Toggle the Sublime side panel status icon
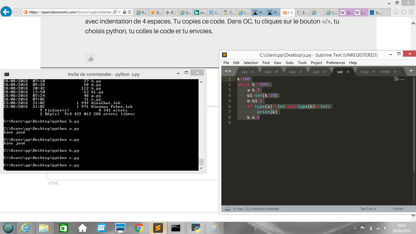The height and width of the screenshot is (234, 416). point(227,209)
